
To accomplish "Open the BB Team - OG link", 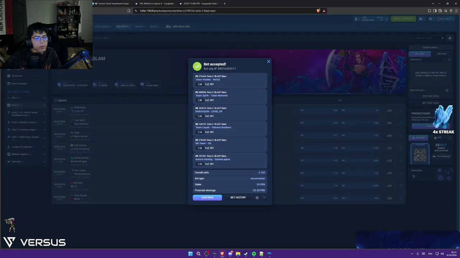I will pos(203,143).
